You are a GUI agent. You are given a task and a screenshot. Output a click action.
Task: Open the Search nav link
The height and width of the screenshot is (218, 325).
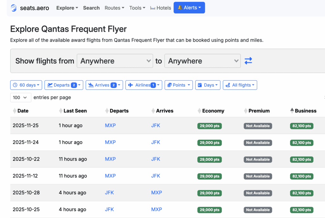(x=91, y=8)
